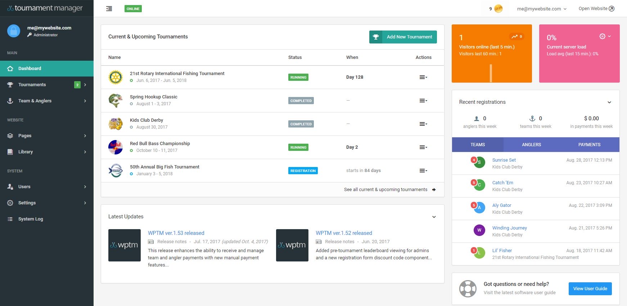Click the blue administrator avatar icon
This screenshot has height=306, width=627.
14,31
